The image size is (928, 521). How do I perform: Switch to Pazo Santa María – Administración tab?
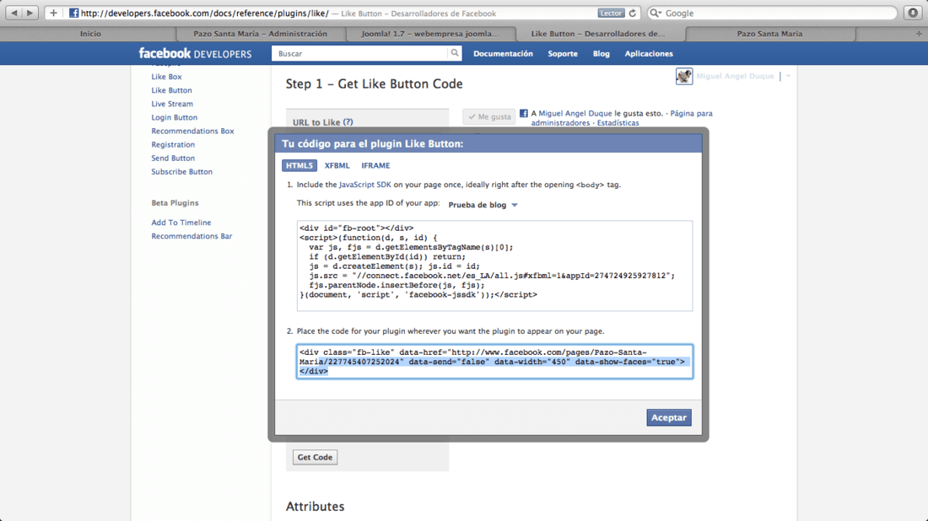(261, 34)
